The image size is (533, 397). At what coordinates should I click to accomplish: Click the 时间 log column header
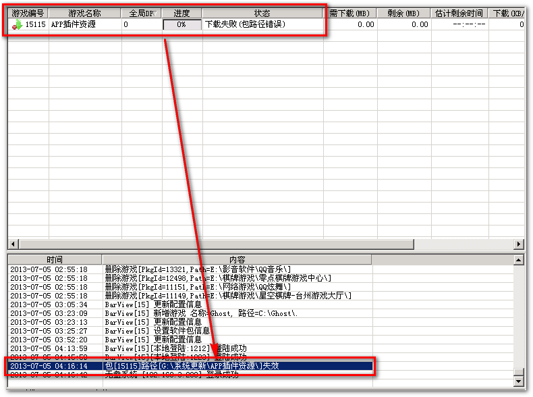55,259
